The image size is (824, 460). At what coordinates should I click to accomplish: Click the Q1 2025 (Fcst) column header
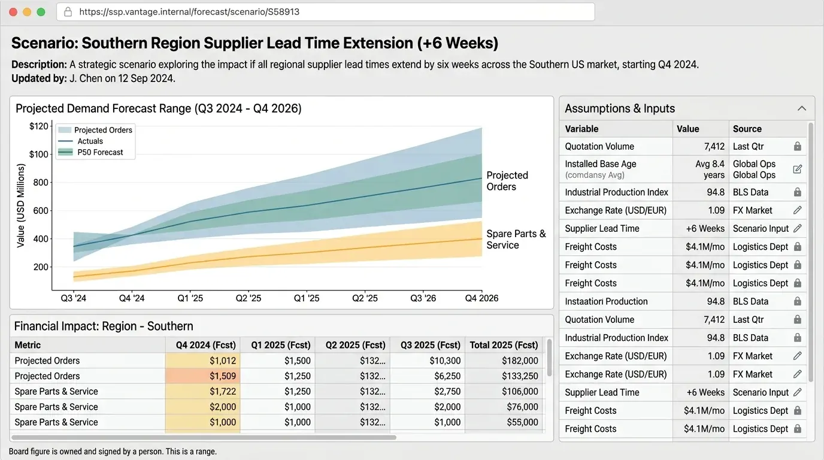[278, 345]
